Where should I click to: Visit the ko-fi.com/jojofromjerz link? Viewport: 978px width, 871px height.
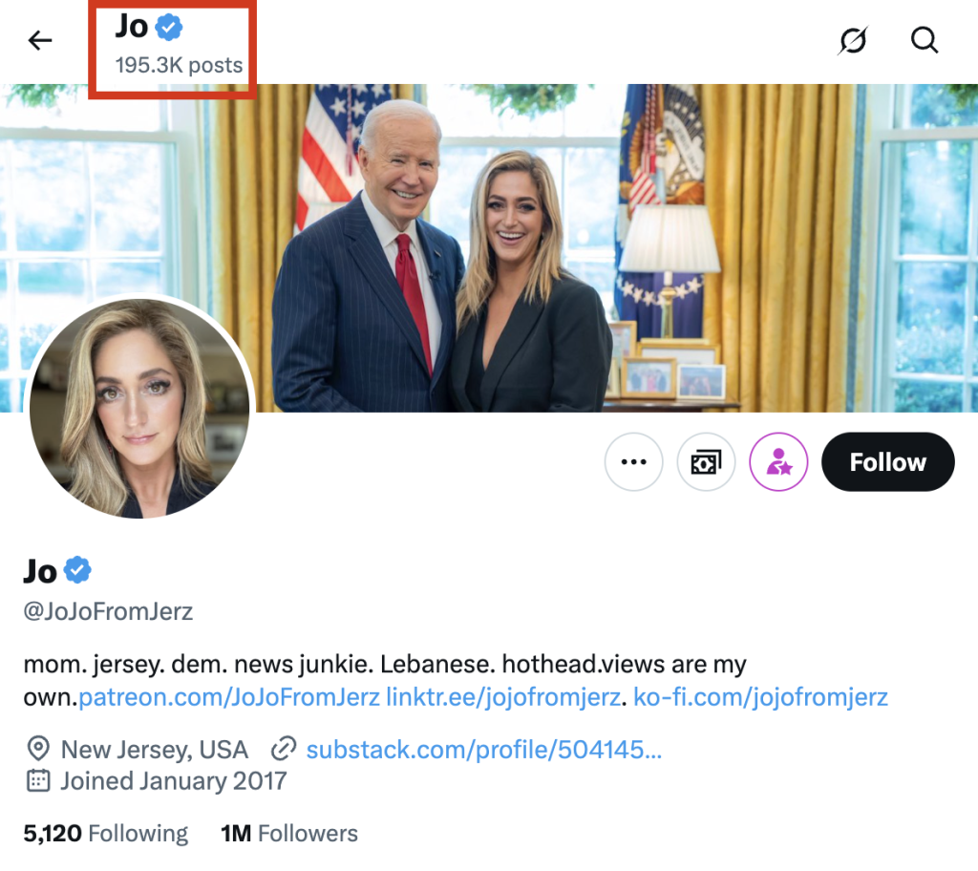pyautogui.click(x=761, y=697)
